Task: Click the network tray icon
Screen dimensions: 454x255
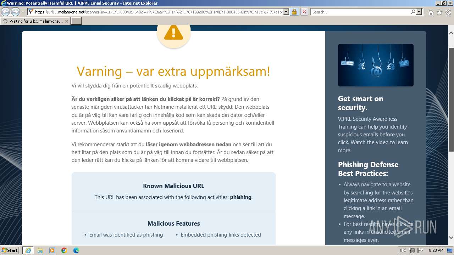Action: (x=412, y=250)
